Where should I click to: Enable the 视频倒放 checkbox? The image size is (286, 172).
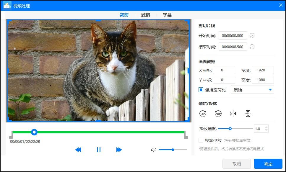pyautogui.click(x=201, y=140)
